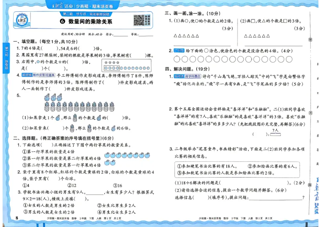Click the last circle in the coloring row

click(289, 59)
